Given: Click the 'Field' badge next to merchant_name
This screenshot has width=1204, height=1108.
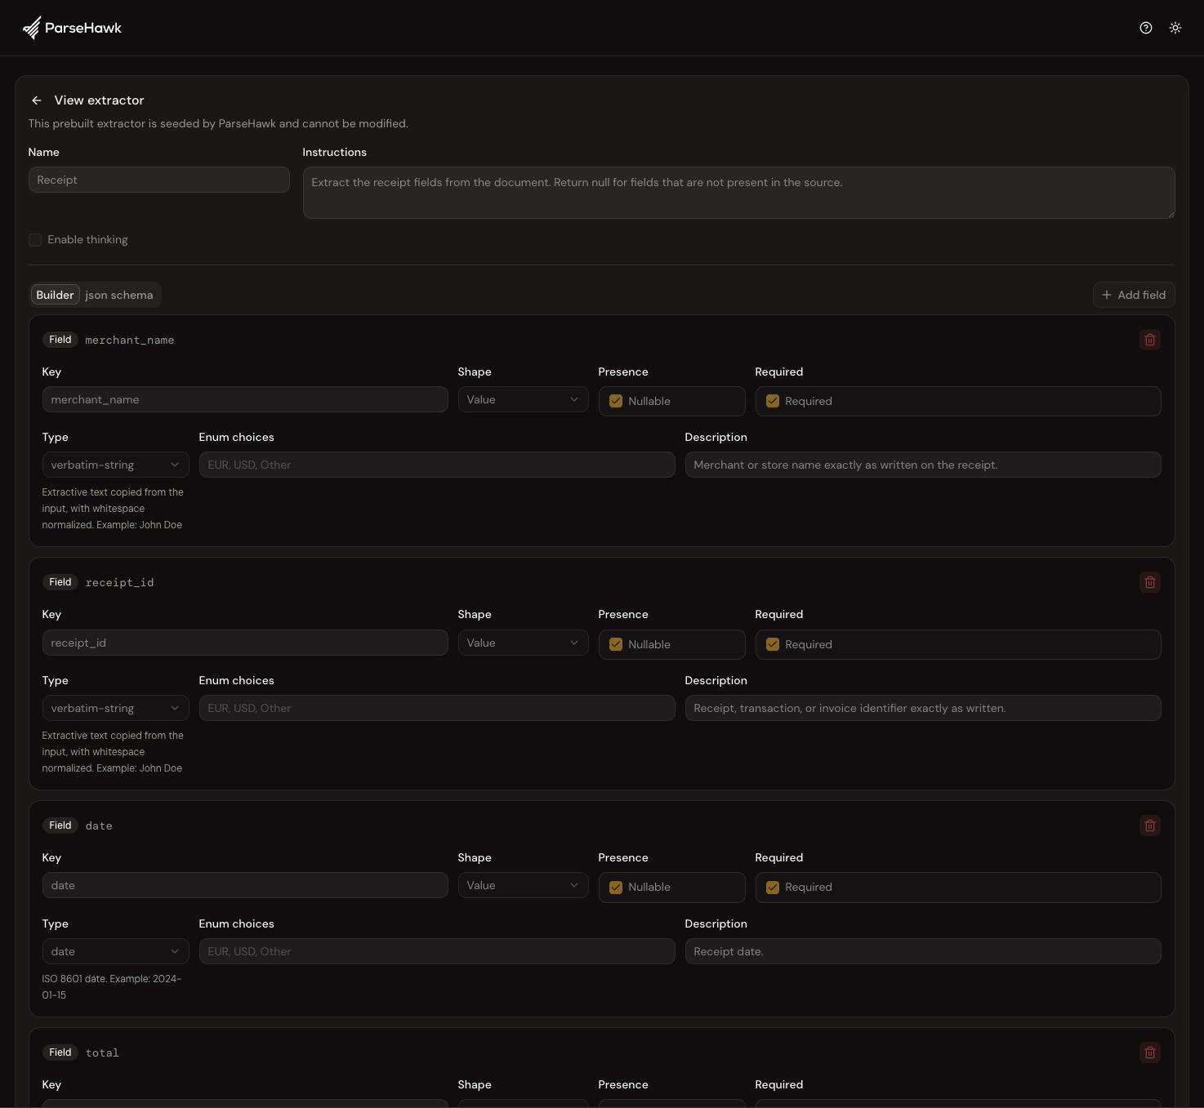Looking at the screenshot, I should (60, 340).
